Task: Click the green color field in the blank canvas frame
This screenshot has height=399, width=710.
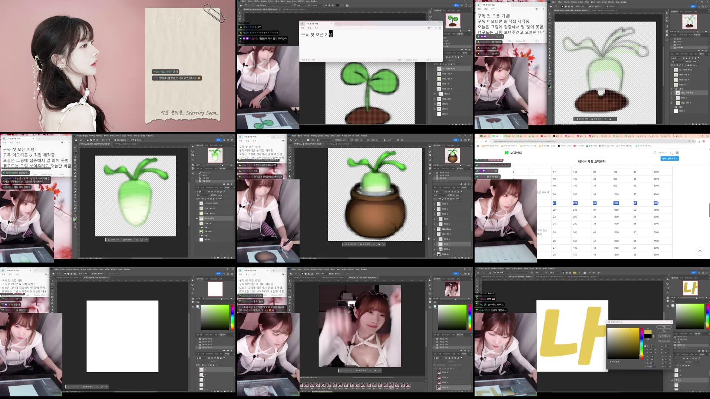Action: pyautogui.click(x=215, y=317)
